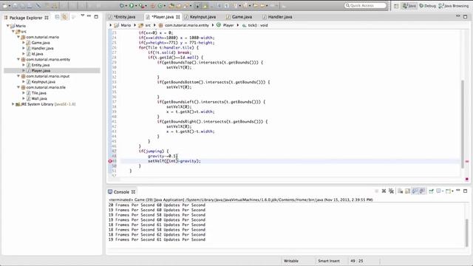Switch to the Handler.java editor tab
The width and height of the screenshot is (473, 266).
(277, 17)
